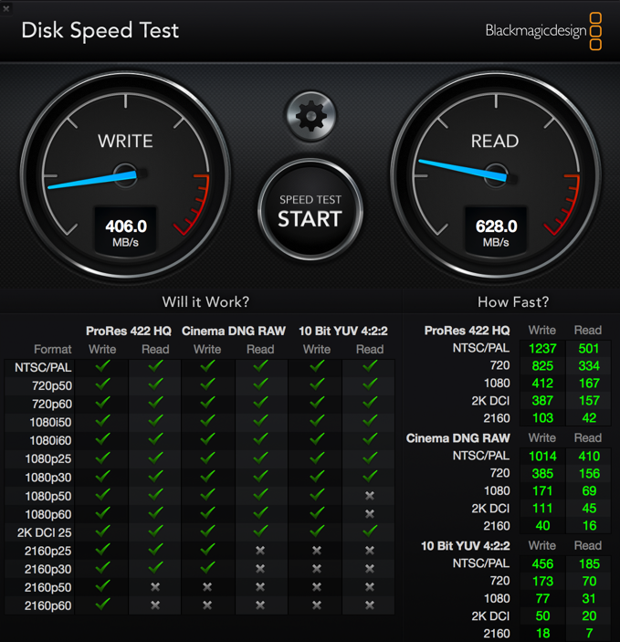620x642 pixels.
Task: Click 10 Bit YUV 1080 read value 31
Action: [x=589, y=599]
